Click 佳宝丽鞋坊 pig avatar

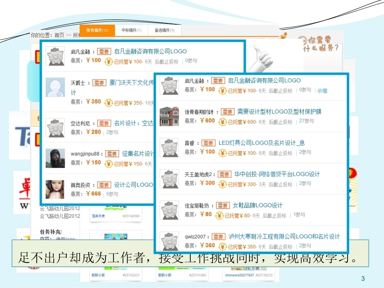point(169,210)
